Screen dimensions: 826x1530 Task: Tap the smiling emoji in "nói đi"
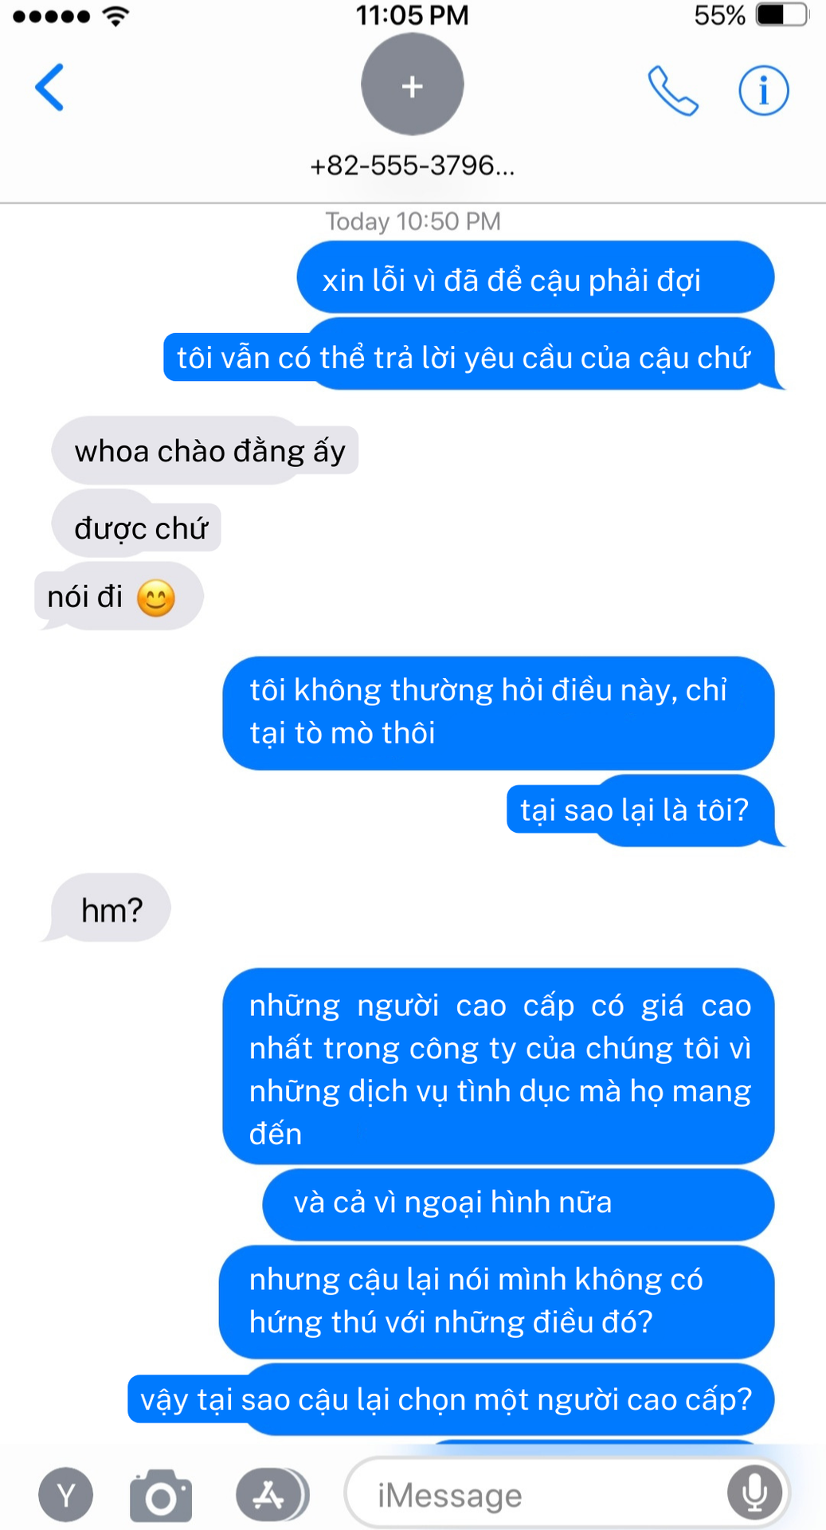155,598
